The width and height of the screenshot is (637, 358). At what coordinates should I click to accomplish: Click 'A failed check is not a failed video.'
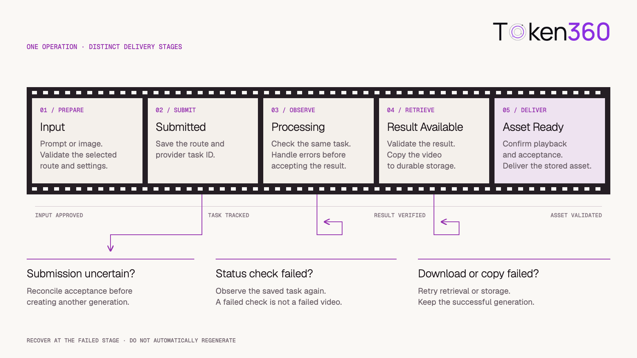pyautogui.click(x=279, y=302)
